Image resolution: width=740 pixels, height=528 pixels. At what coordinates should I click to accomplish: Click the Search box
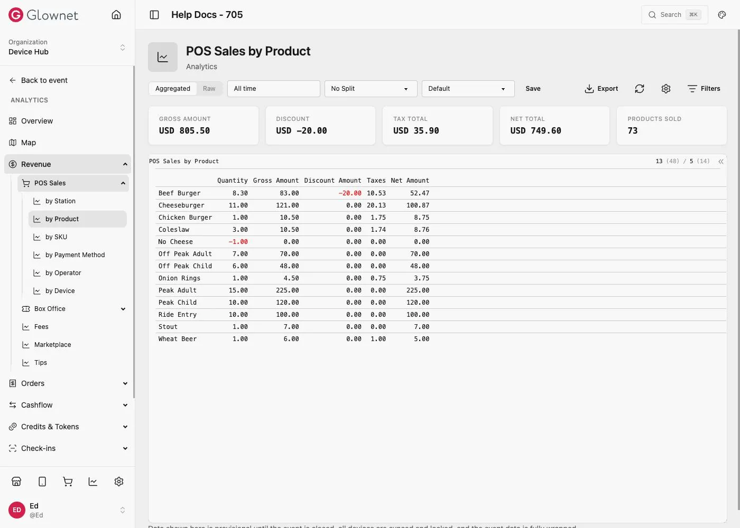coord(674,15)
